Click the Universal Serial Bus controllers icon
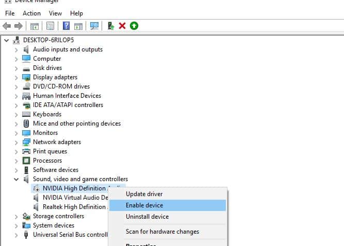This screenshot has height=246, width=344. (26, 235)
